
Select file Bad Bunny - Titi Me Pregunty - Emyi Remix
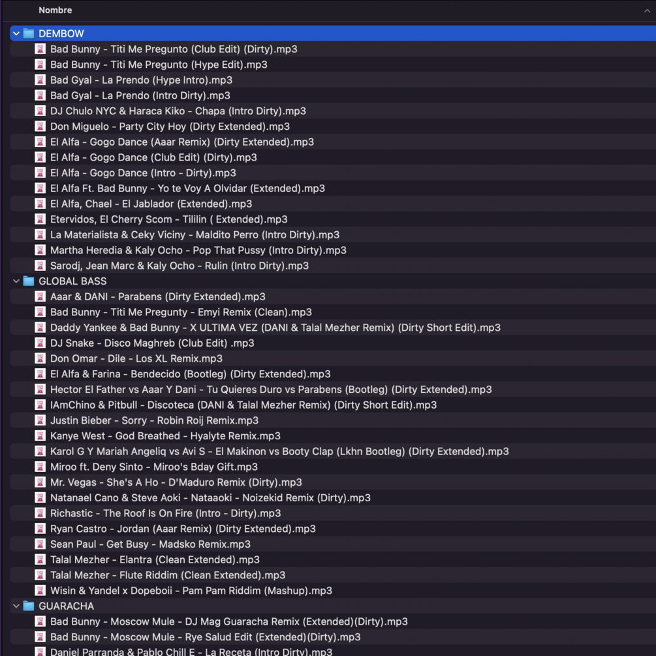(181, 312)
